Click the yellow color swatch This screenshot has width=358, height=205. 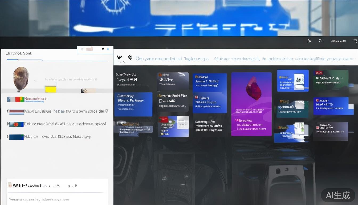[x=51, y=89]
